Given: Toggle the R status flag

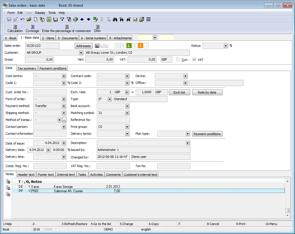Looking at the screenshot, I should click(123, 46).
